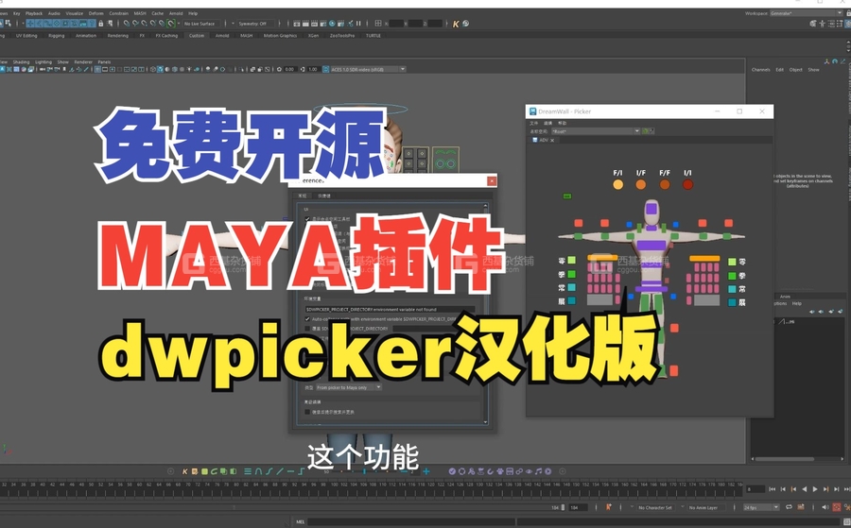
Task: Click the audio speaker icon near range slider
Action: (825, 507)
